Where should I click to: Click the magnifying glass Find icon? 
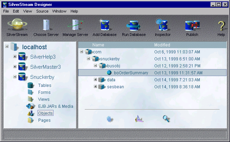166,119
